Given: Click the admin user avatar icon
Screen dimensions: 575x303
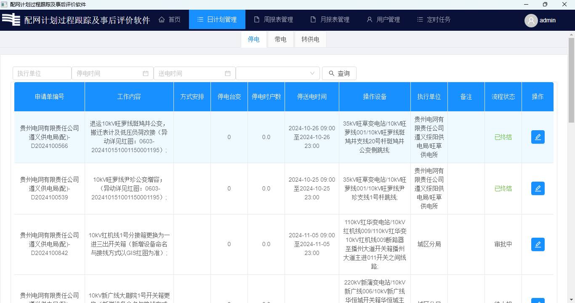Looking at the screenshot, I should (531, 20).
